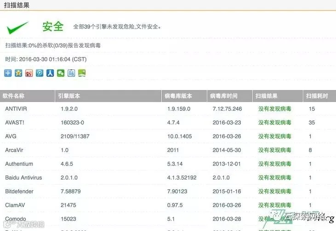The image size is (336, 231).
Task: Click the green picture share icon
Action: pyautogui.click(x=82, y=73)
